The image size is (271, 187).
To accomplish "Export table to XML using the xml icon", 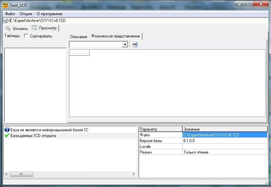I will pos(135,45).
